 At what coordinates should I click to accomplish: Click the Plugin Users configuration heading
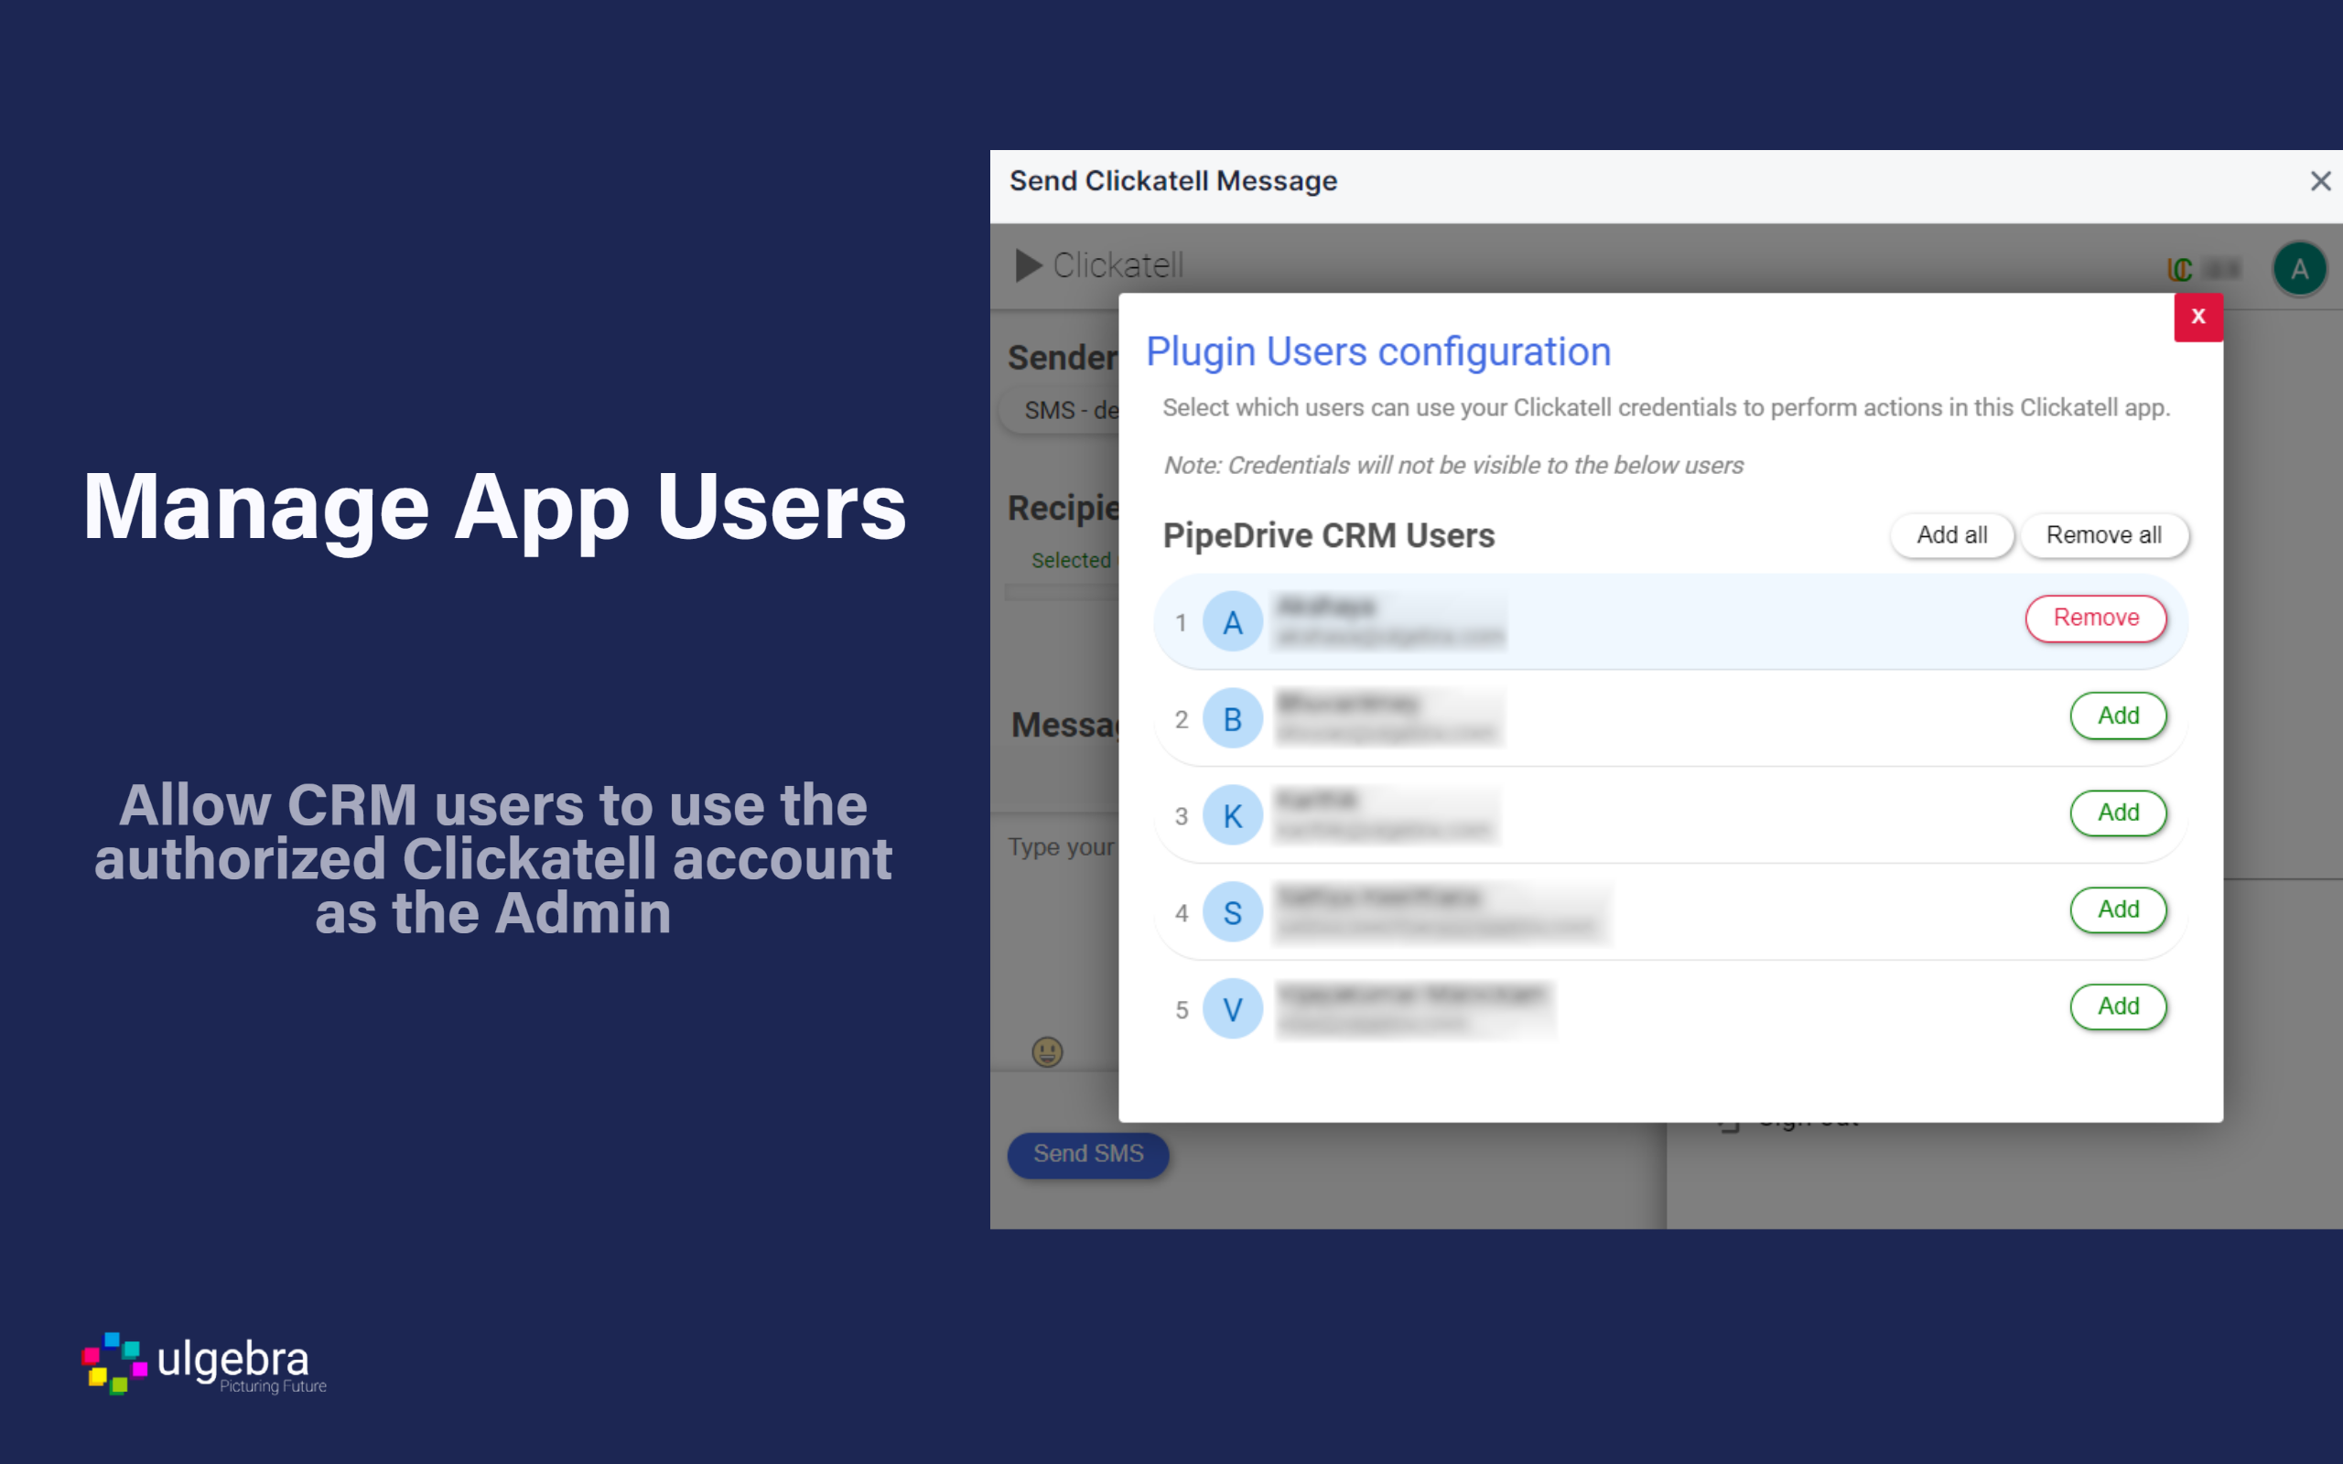click(x=1377, y=351)
